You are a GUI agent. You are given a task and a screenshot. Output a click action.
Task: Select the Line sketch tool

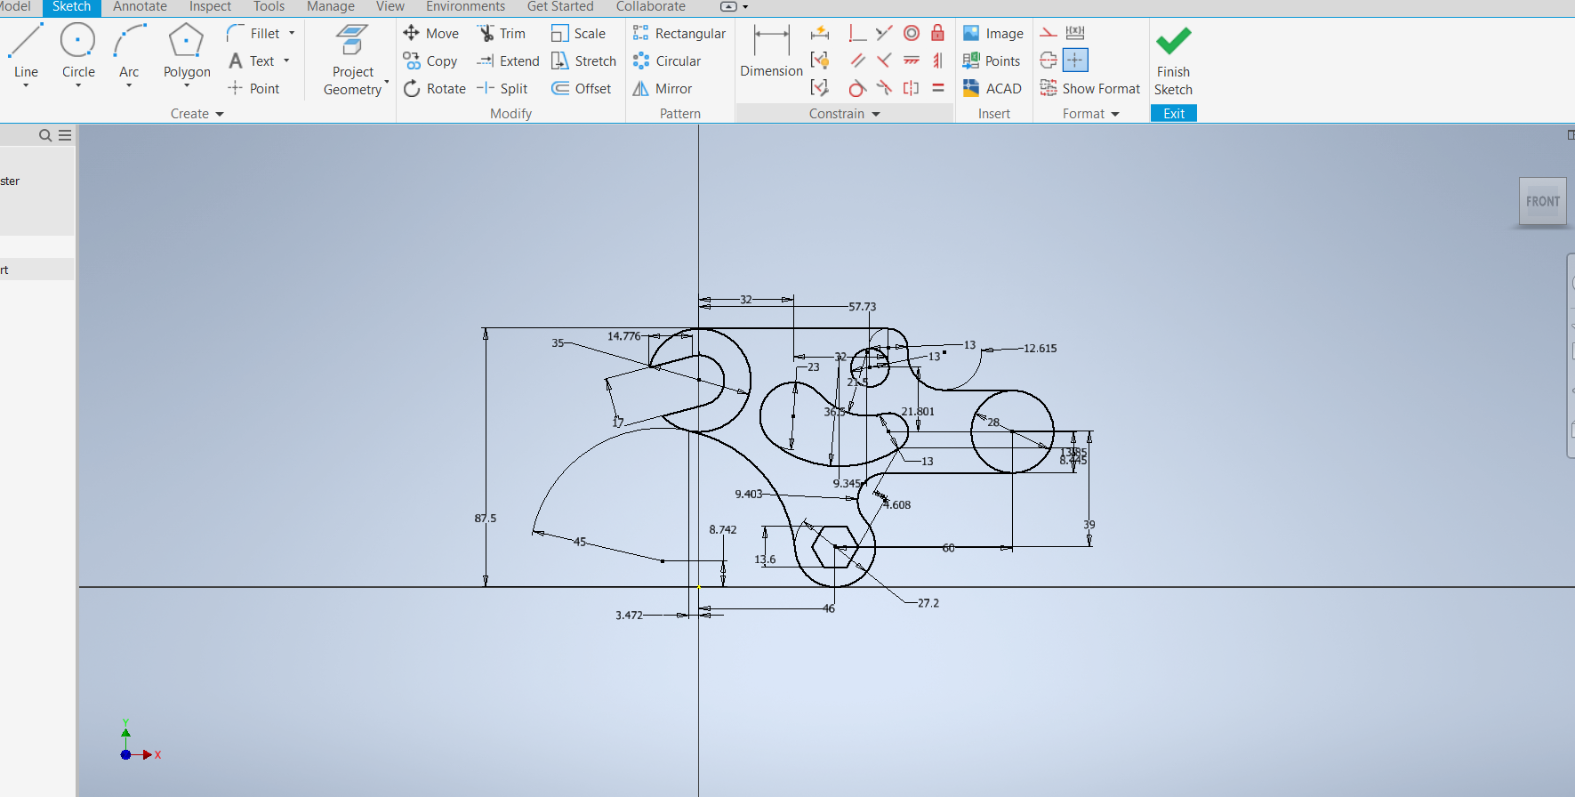(26, 52)
